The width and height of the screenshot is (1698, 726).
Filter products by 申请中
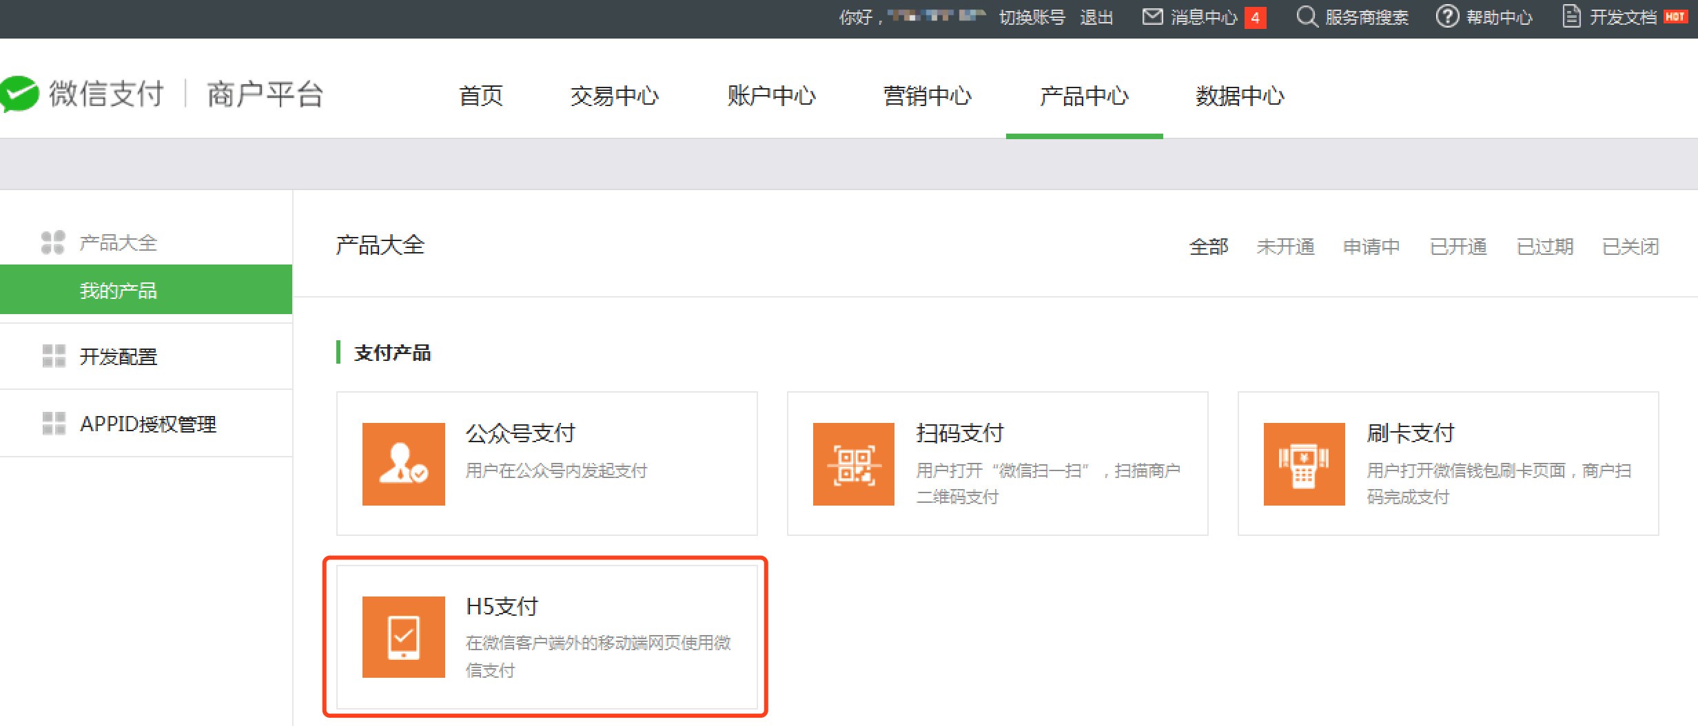[1371, 246]
